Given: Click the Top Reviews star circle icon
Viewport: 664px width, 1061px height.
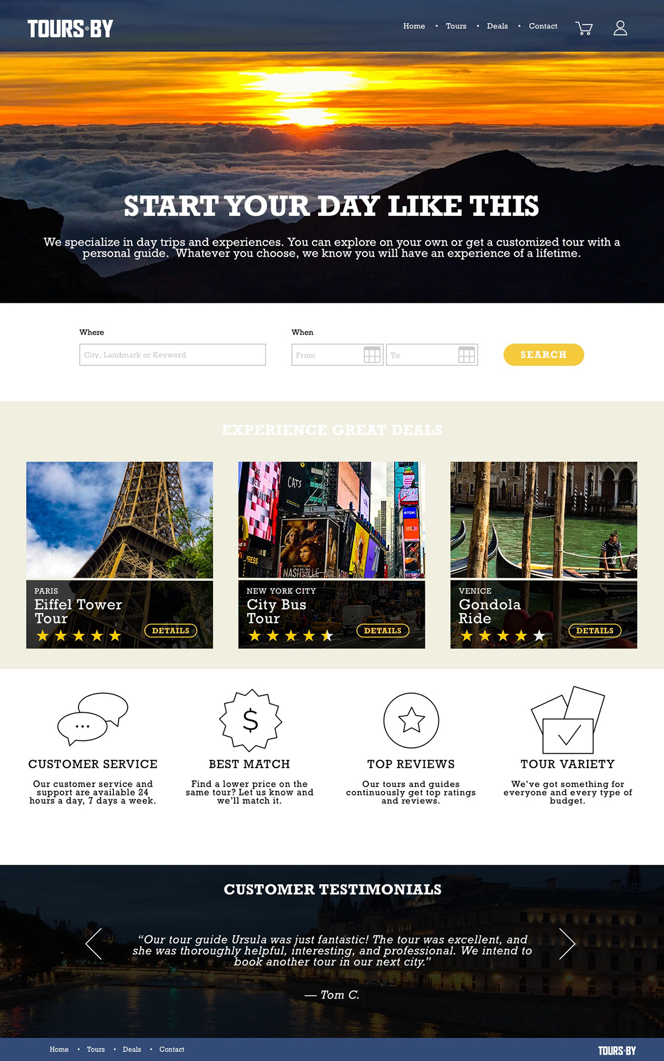Looking at the screenshot, I should click(x=411, y=720).
